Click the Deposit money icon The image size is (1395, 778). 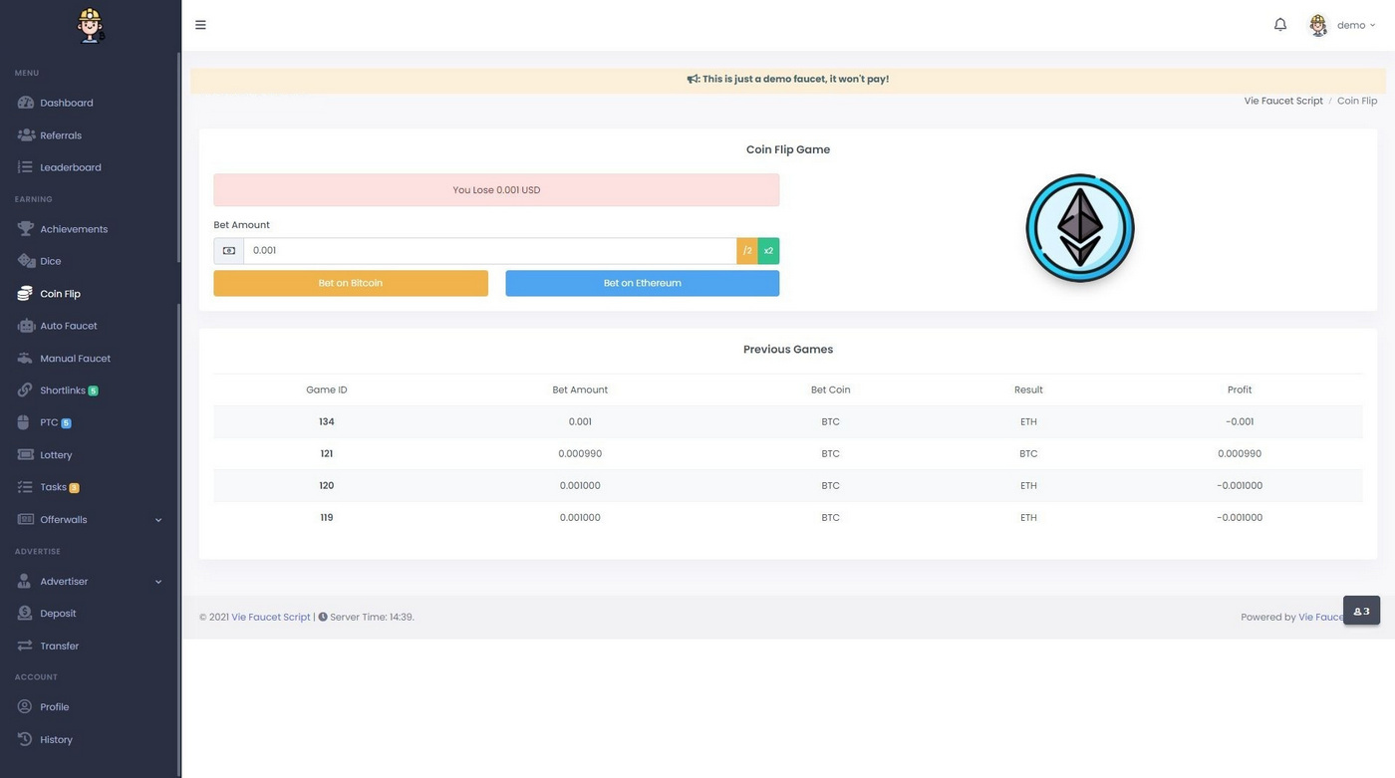[25, 614]
